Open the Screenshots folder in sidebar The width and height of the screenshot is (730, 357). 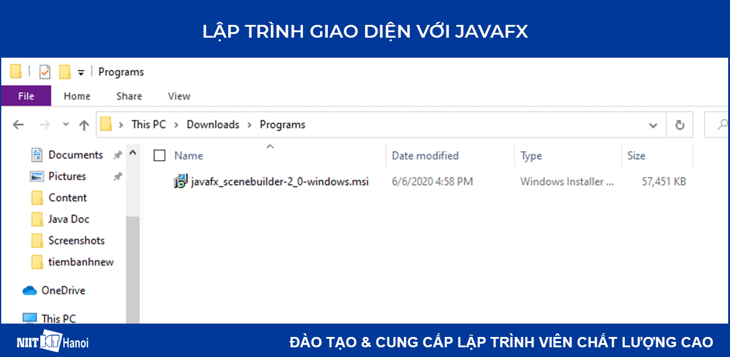[x=77, y=240]
